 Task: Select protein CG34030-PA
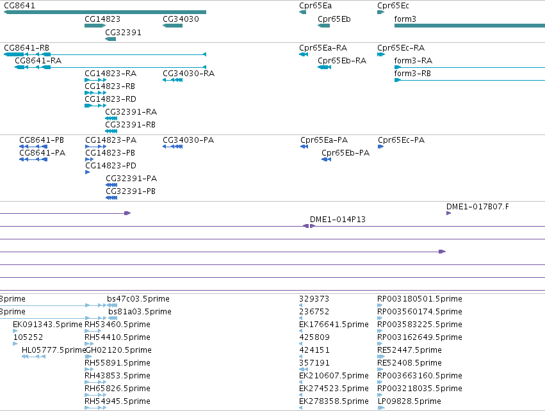pos(172,147)
